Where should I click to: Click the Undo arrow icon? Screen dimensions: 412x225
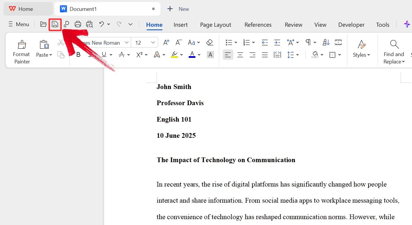coord(102,24)
